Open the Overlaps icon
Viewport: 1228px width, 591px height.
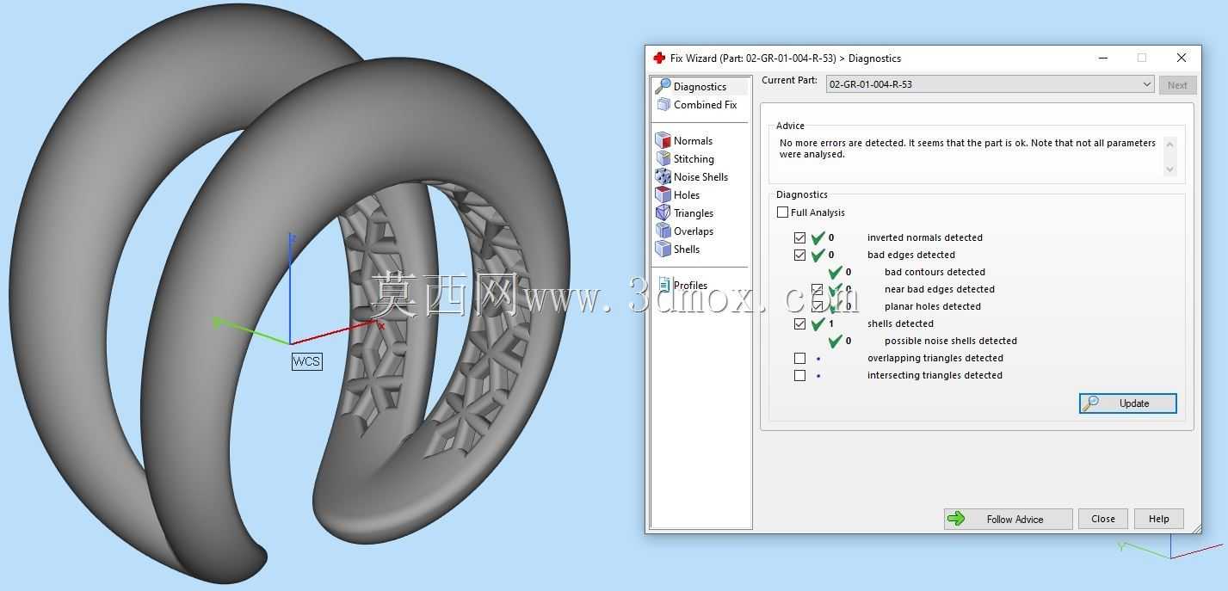point(663,231)
